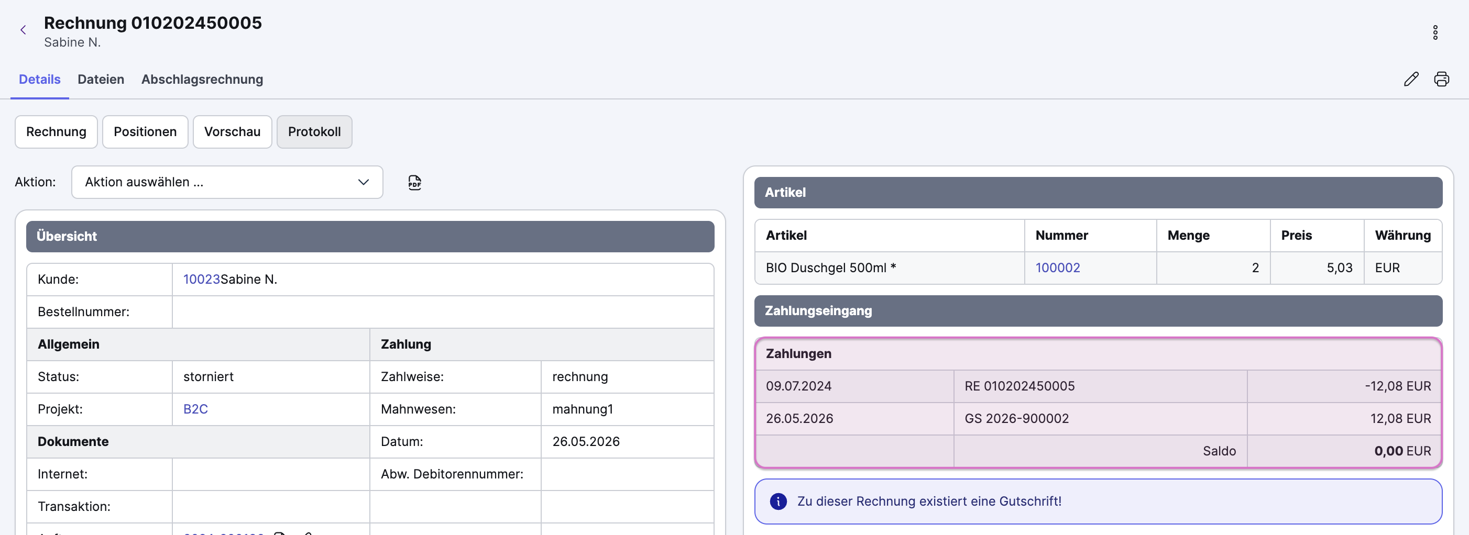Click the 'Zu dieser Rechnung existiert eine Gutschrift!' notice
Viewport: 1469px width, 535px height.
coord(1098,501)
